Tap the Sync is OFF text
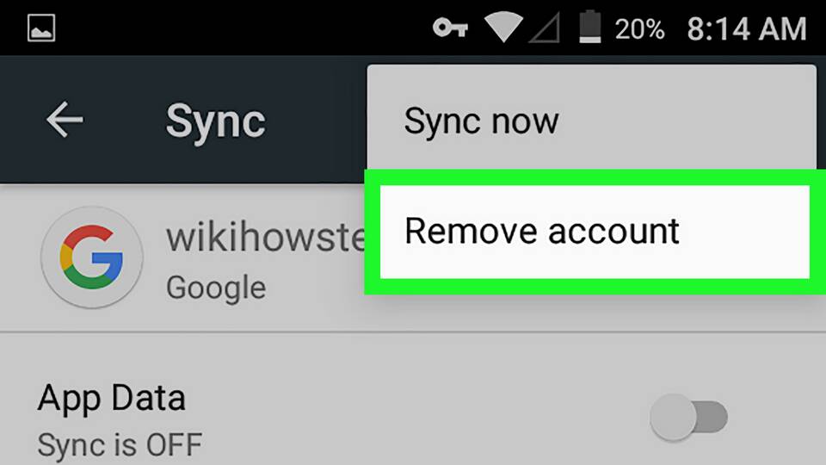This screenshot has height=465, width=826. point(120,444)
